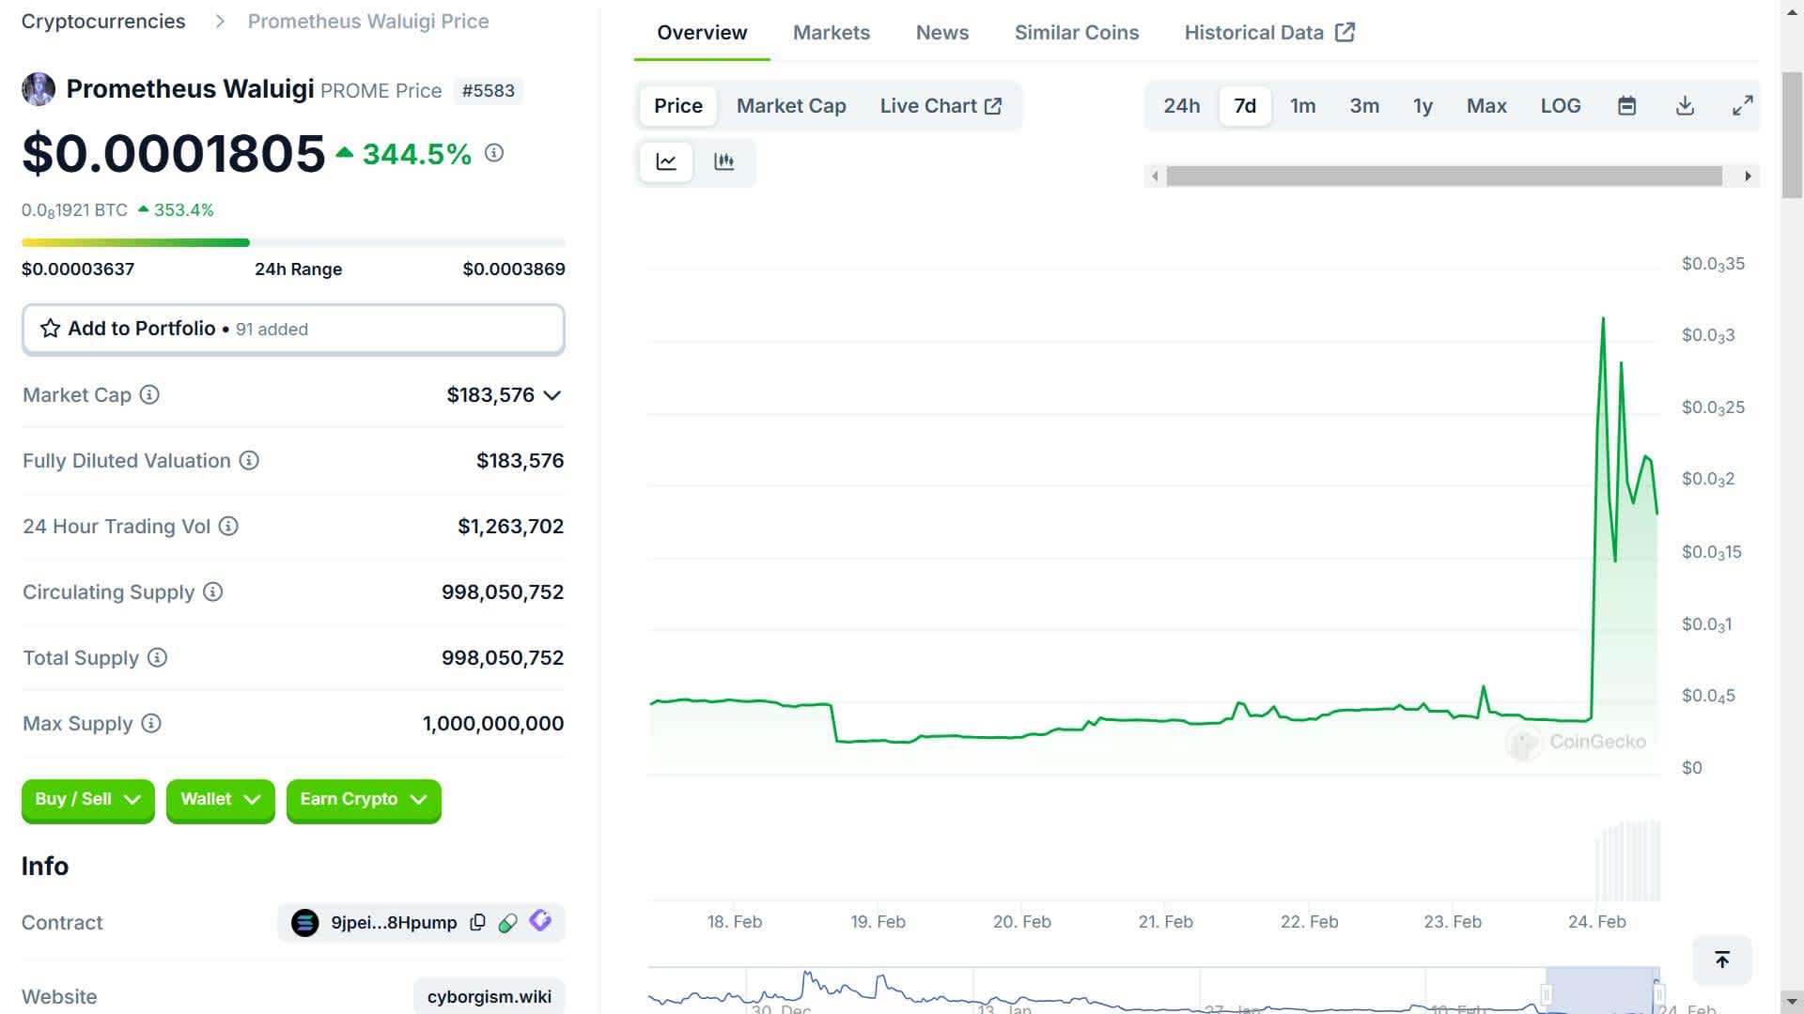This screenshot has height=1014, width=1804.
Task: Click the chart scrollbar right arrow
Action: 1748,176
